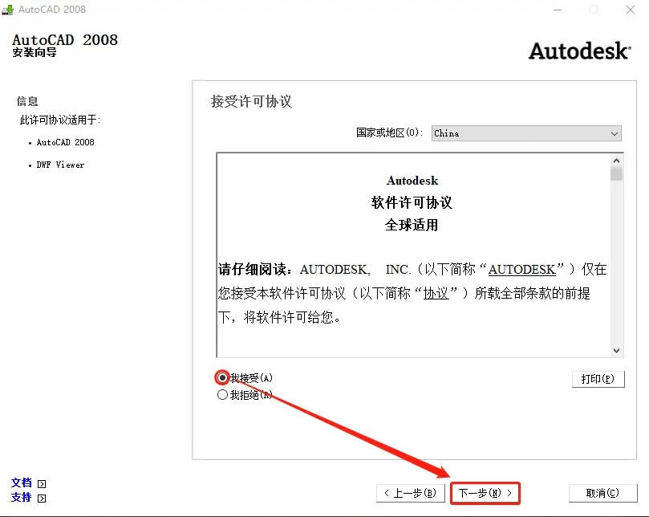Print the license with 打印(P)

pyautogui.click(x=598, y=379)
